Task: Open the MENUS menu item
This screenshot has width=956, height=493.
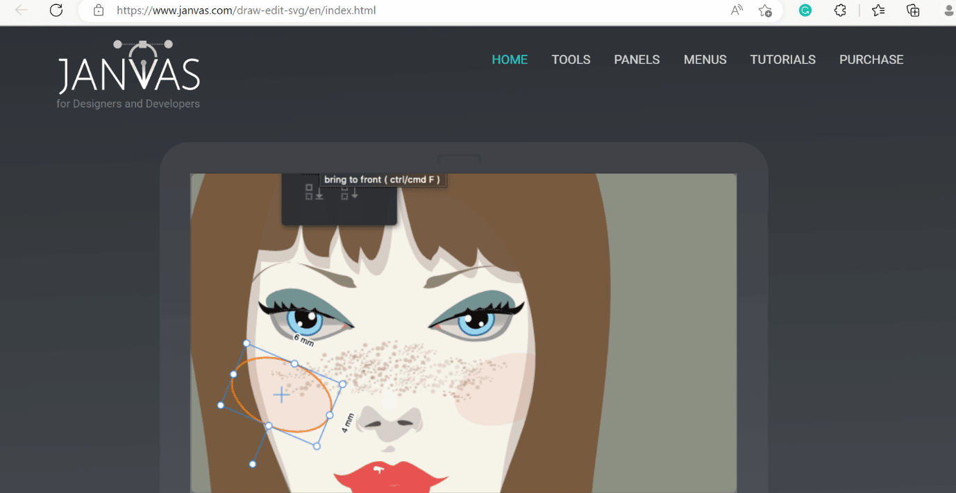Action: click(x=705, y=60)
